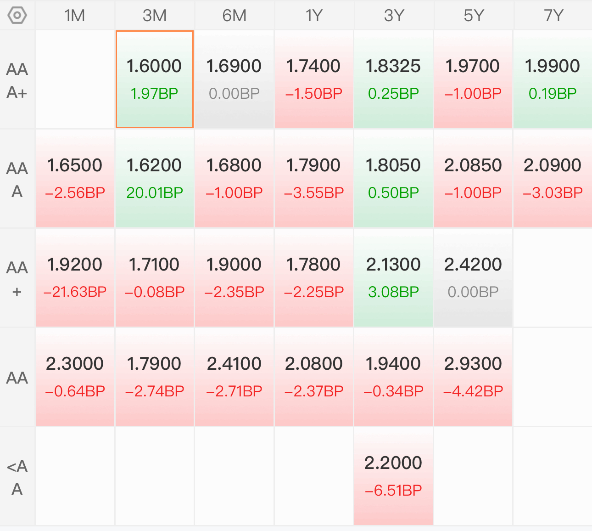This screenshot has height=531, width=592.
Task: Select the AA+ 5Y cell with 0.00BP
Action: click(473, 278)
